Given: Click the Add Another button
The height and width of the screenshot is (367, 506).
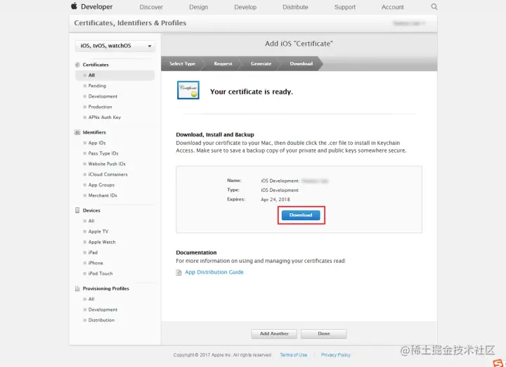Looking at the screenshot, I should [274, 334].
